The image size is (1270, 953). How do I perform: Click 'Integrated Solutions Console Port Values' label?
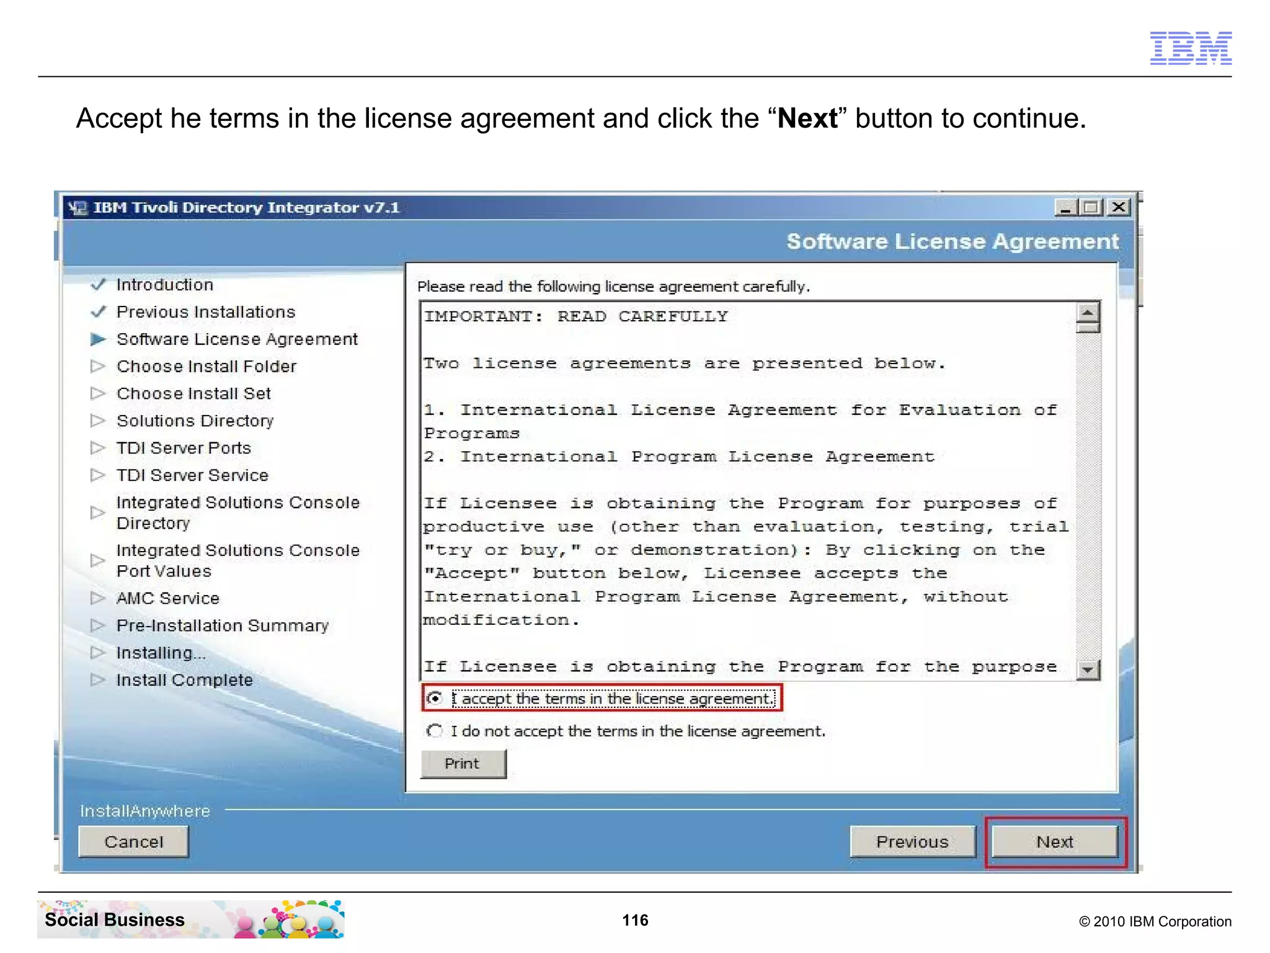tap(238, 561)
